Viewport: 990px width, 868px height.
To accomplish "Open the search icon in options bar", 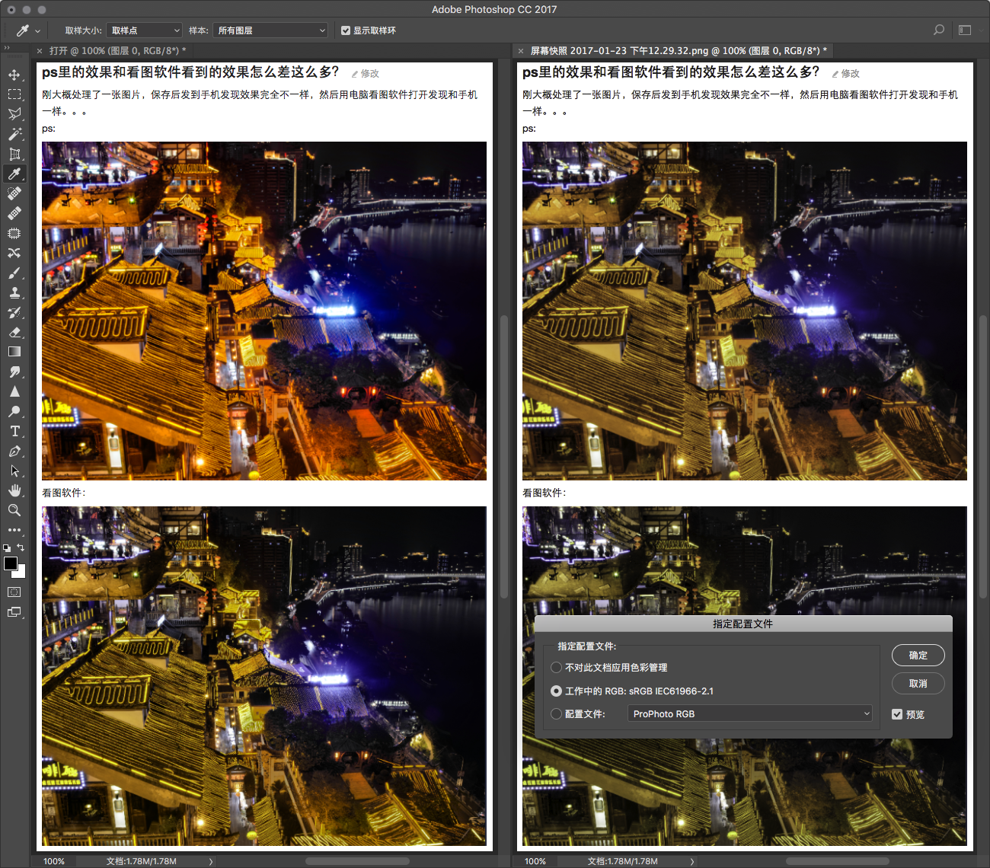I will (939, 30).
